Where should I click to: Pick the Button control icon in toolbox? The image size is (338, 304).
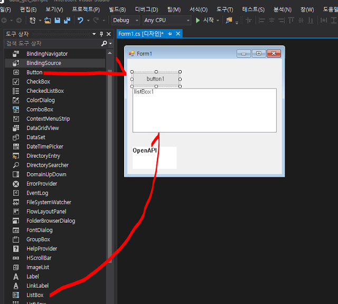[16, 72]
